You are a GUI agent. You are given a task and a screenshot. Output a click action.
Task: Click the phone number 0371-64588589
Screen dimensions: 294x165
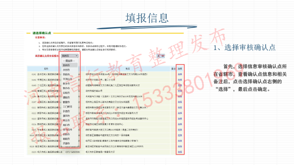73,152
